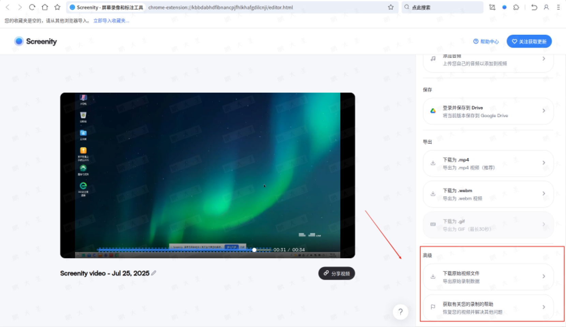Open the browser hamburger menu
Image resolution: width=566 pixels, height=327 pixels.
coord(558,7)
